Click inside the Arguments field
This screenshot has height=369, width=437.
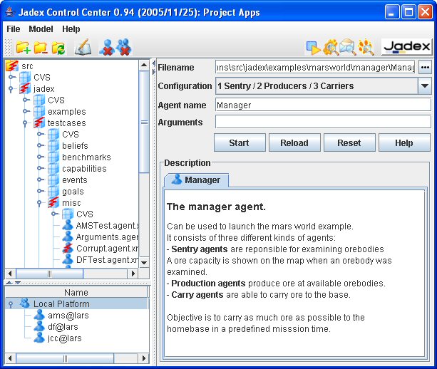[x=323, y=122]
